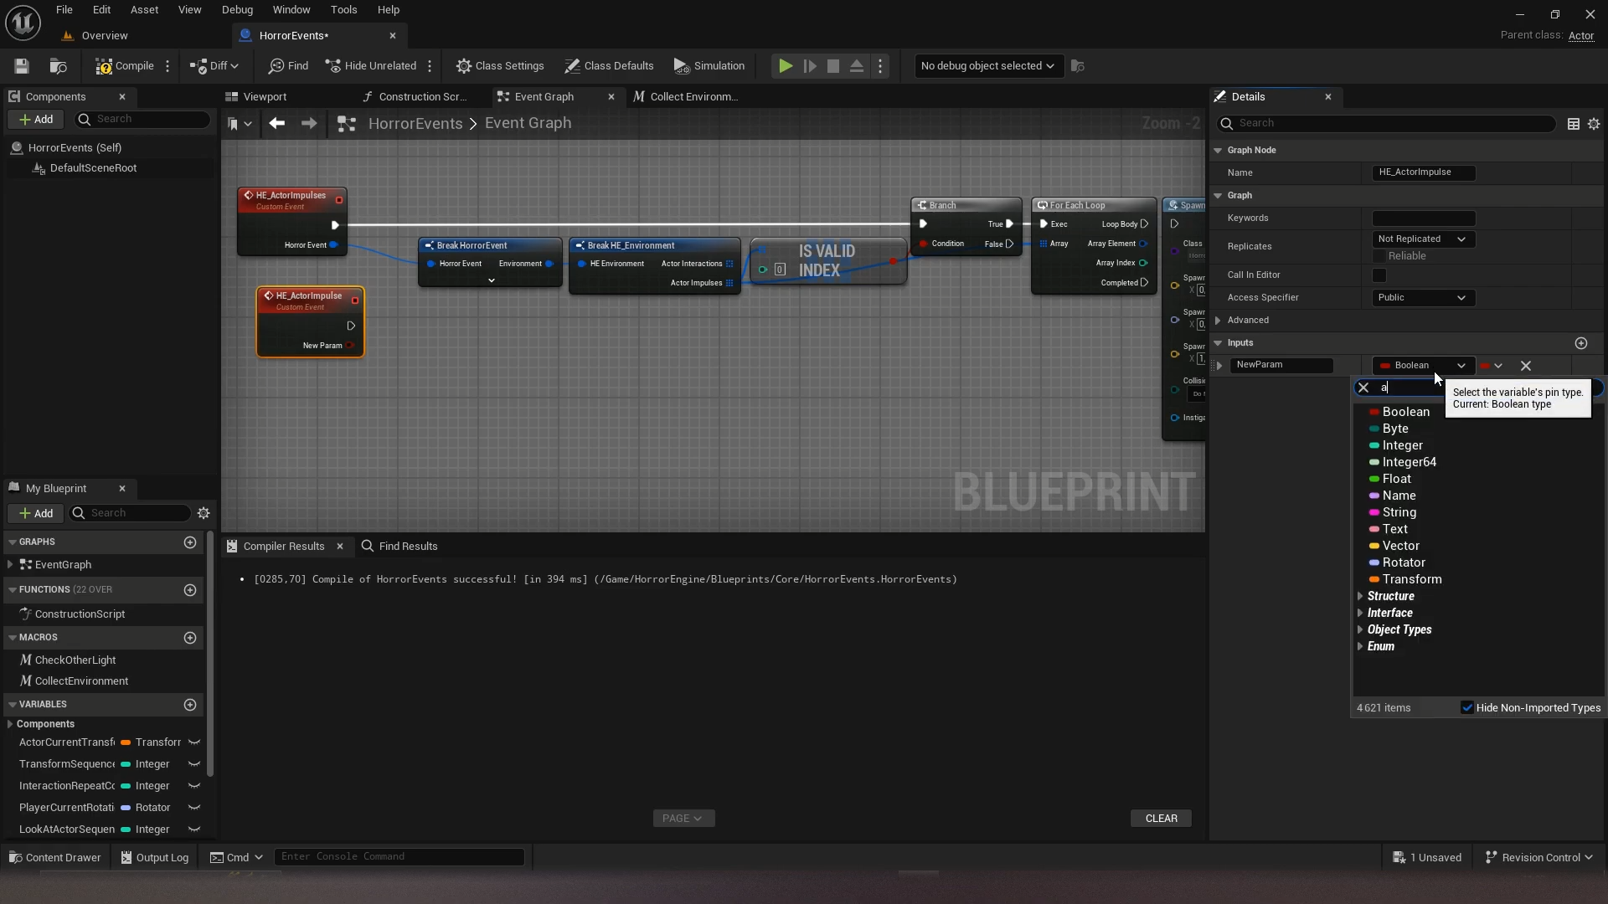Screen dimensions: 1608x904
Task: Open My Blueprint settings gear
Action: [204, 513]
